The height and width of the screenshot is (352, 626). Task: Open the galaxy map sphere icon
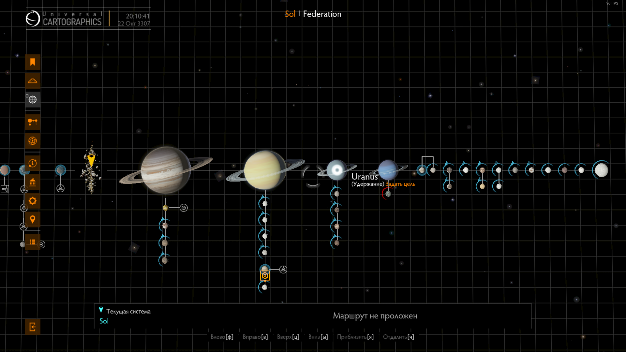pos(33,141)
